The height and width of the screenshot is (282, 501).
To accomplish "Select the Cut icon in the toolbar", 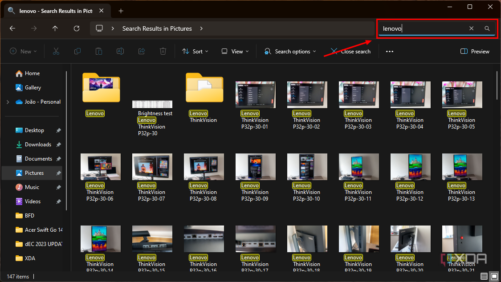I will point(56,51).
